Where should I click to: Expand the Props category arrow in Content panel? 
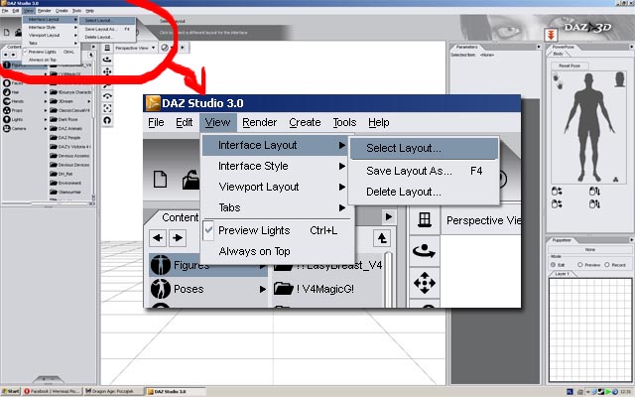pyautogui.click(x=46, y=110)
